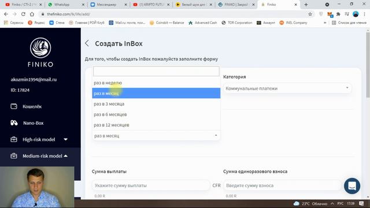370x208 pixels.
Task: Open the tab search circle button
Action: pyautogui.click(x=327, y=5)
